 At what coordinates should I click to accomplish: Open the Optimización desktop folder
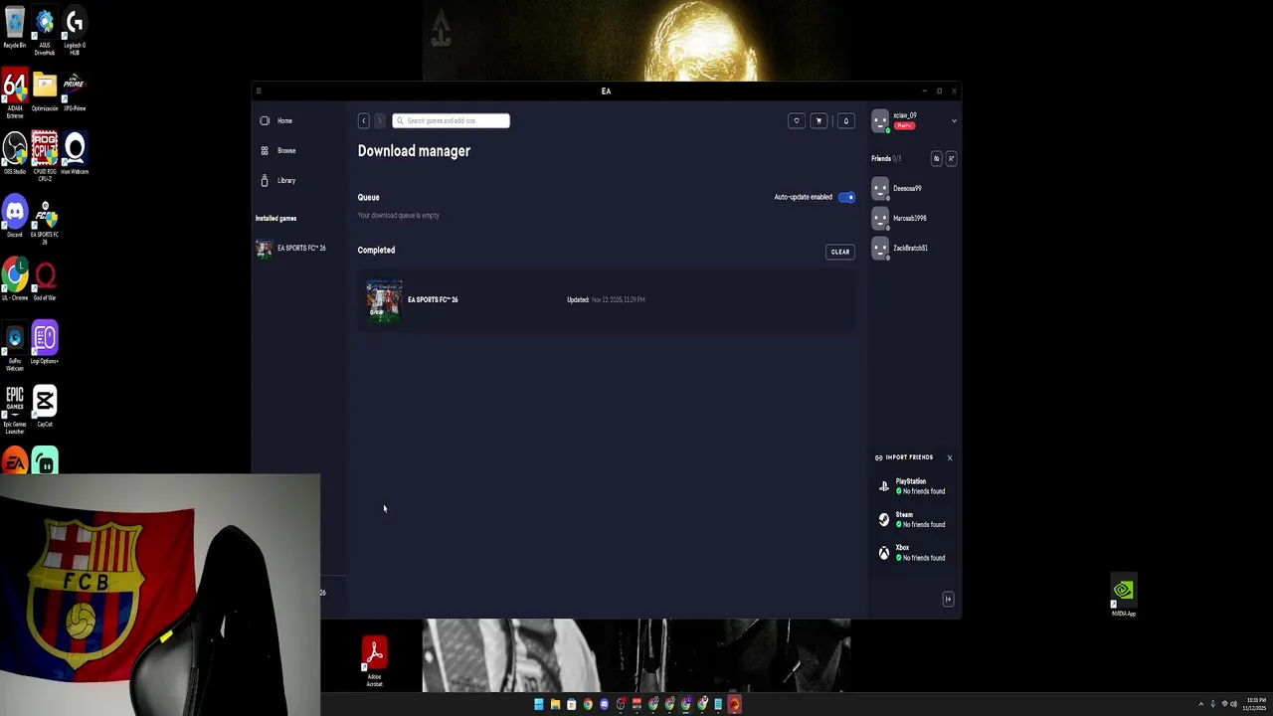tap(45, 90)
